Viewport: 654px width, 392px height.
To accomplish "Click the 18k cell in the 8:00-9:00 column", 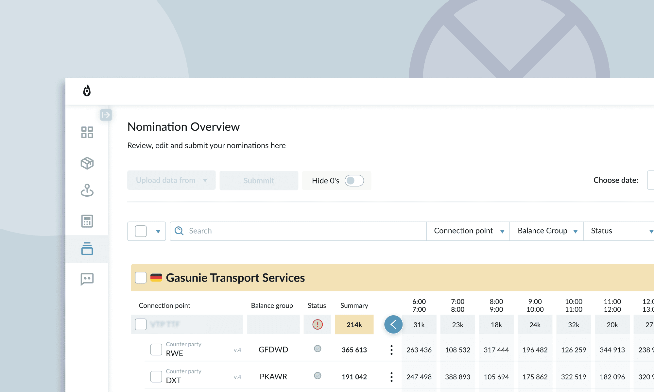I will click(x=496, y=325).
